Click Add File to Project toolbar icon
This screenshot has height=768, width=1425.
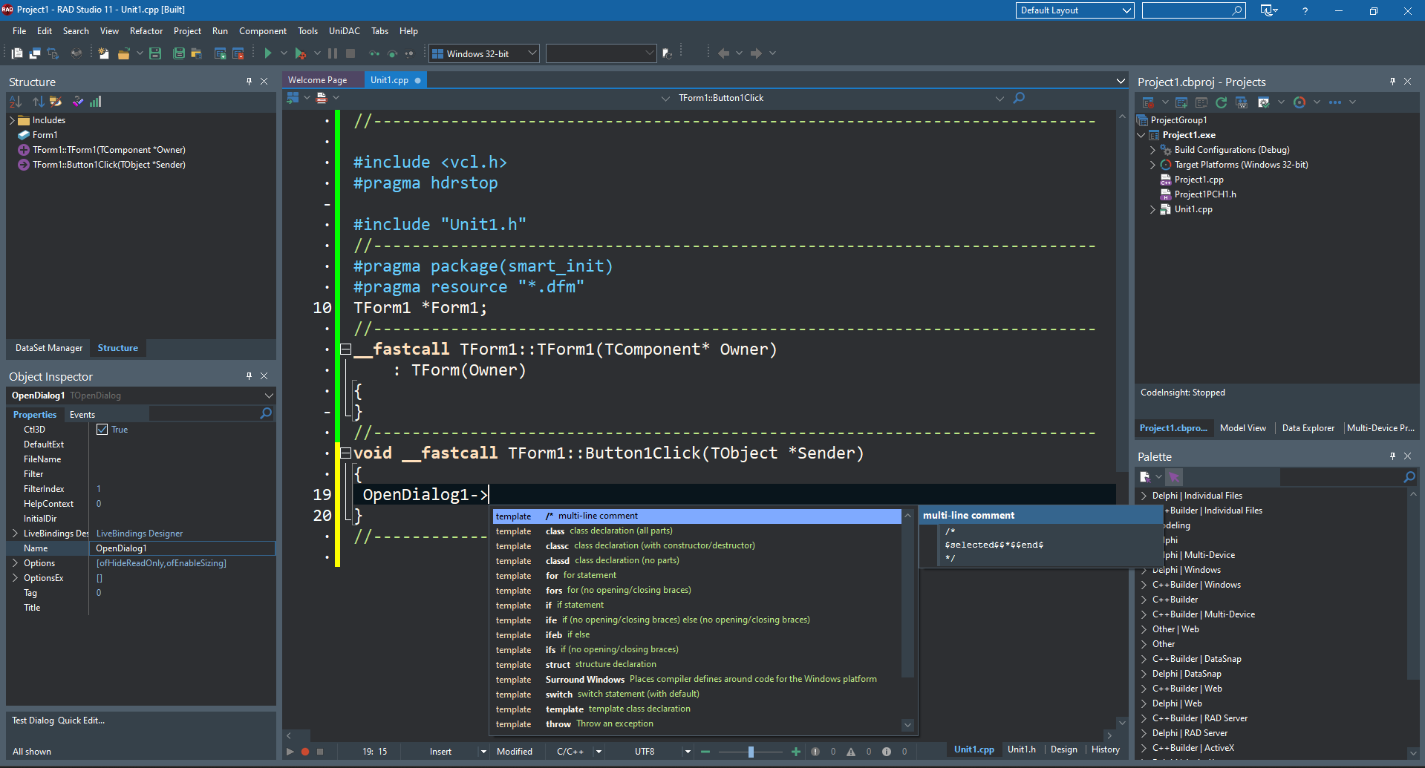pyautogui.click(x=220, y=53)
